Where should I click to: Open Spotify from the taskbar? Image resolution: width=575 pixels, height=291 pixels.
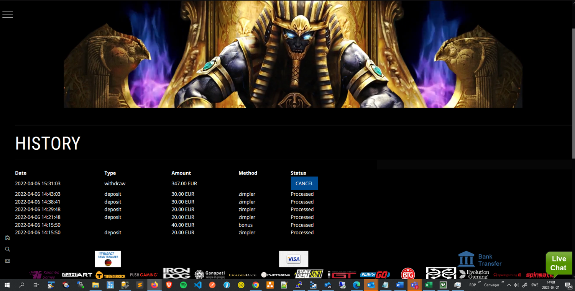pyautogui.click(x=183, y=285)
